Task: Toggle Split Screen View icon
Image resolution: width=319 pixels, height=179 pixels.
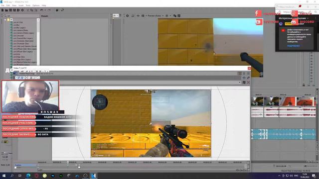Action: 143,15
